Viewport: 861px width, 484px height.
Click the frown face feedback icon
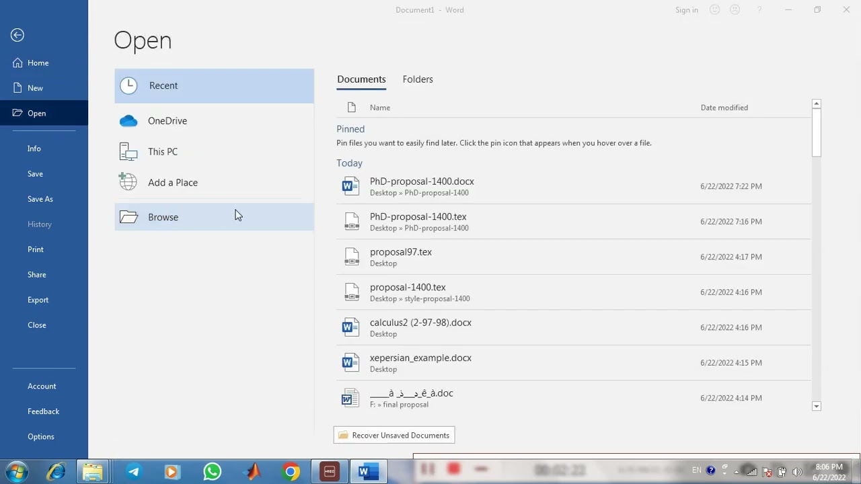coord(735,10)
